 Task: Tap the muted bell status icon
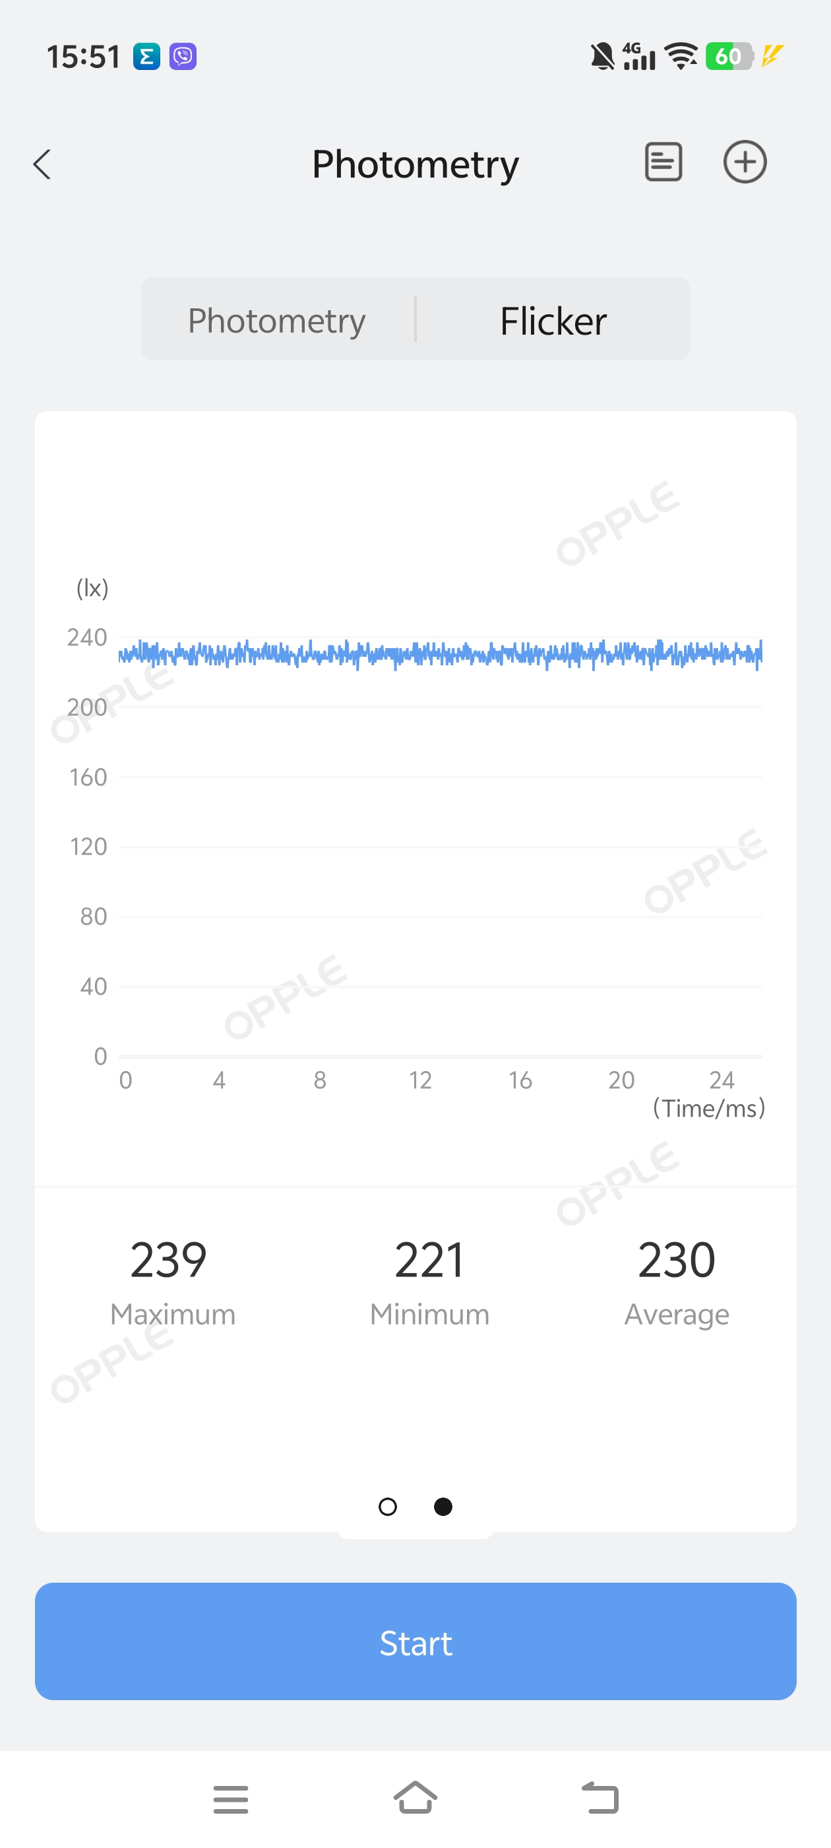click(x=602, y=56)
